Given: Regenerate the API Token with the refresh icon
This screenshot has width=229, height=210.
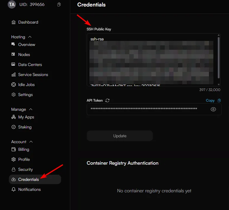Looking at the screenshot, I should click(107, 100).
